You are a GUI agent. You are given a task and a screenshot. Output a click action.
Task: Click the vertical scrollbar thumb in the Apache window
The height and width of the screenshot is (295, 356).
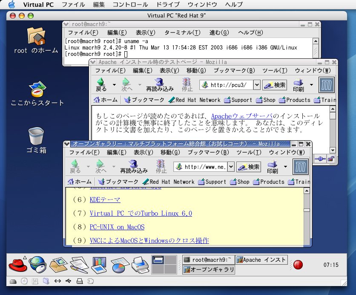click(x=333, y=116)
